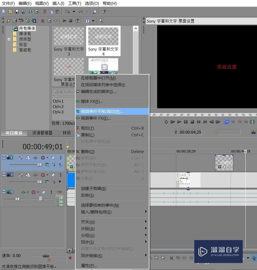This screenshot has width=257, height=270.
Task: Select 视频事件平移/裁切 from context menu
Action: point(102,112)
